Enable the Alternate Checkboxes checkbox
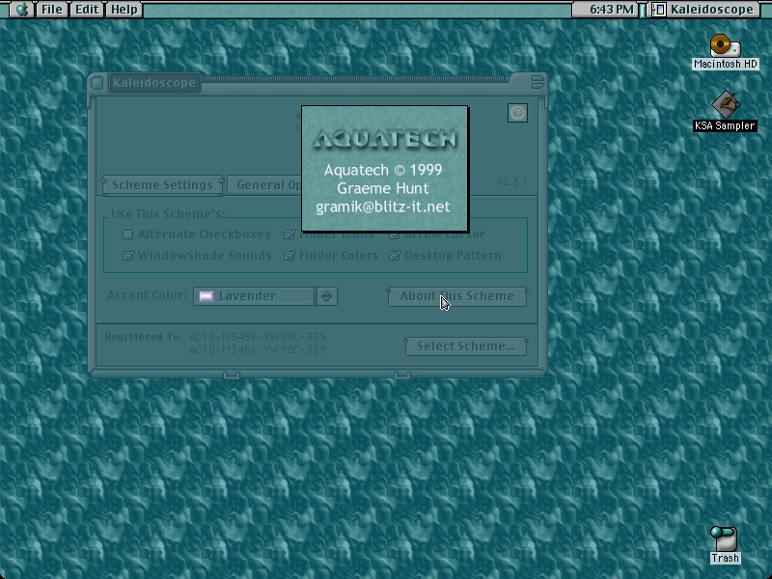Viewport: 772px width, 579px height. point(128,234)
